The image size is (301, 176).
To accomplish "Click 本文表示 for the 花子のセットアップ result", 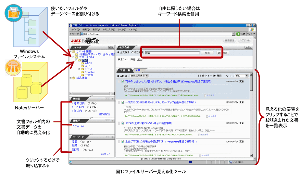I will click(x=209, y=95).
